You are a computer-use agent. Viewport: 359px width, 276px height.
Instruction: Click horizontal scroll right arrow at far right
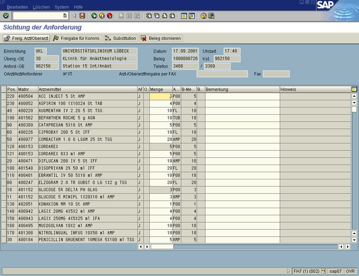coord(348,247)
